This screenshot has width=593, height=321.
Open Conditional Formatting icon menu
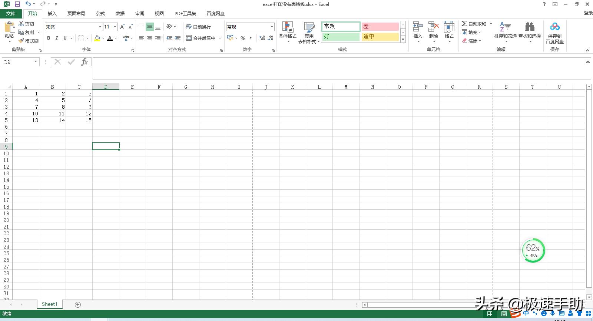(x=288, y=27)
